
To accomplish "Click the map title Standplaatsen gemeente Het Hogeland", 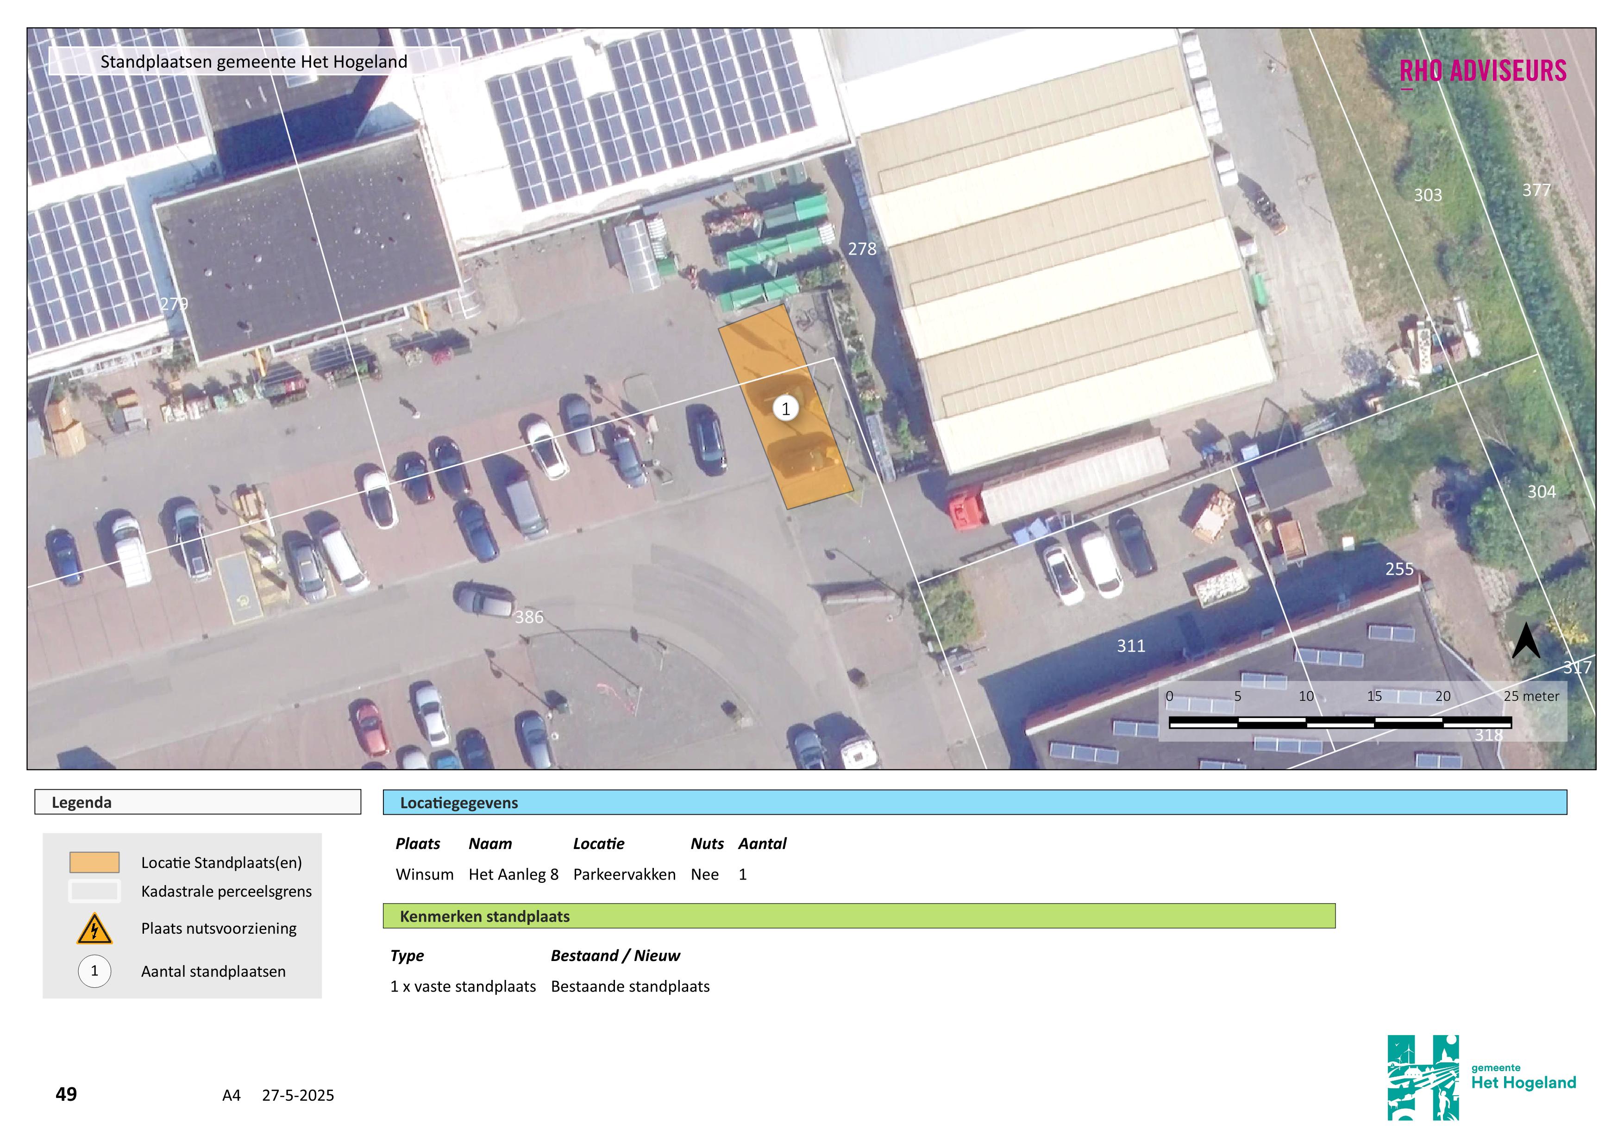I will pos(254,62).
